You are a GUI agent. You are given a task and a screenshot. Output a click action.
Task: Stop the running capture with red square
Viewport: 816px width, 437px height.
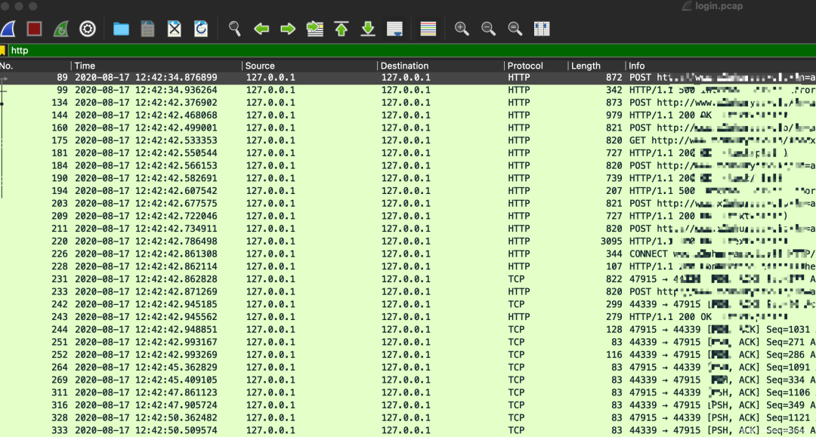click(x=34, y=29)
